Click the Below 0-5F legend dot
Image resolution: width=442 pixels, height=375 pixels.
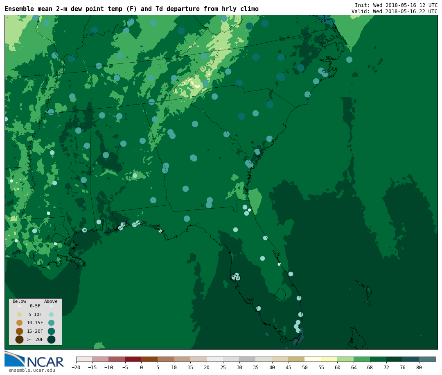tap(20, 306)
